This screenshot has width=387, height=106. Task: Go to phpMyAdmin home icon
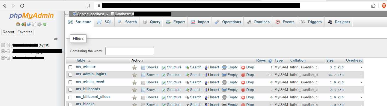point(18,24)
